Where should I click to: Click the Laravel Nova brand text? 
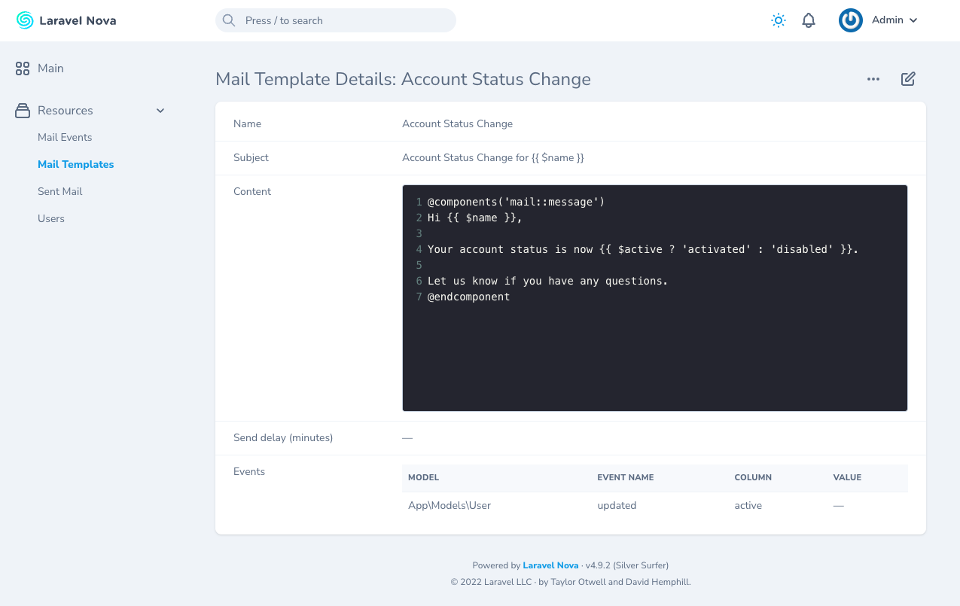(78, 20)
